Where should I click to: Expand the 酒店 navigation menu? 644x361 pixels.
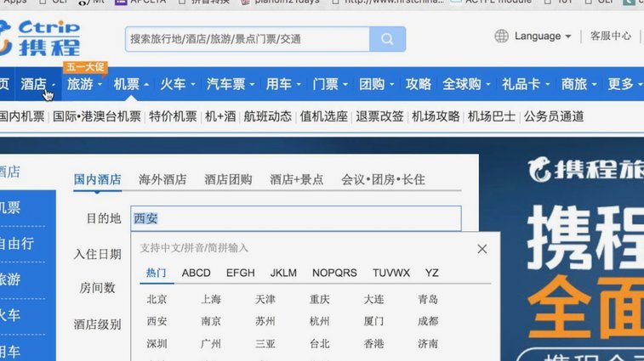pos(37,84)
